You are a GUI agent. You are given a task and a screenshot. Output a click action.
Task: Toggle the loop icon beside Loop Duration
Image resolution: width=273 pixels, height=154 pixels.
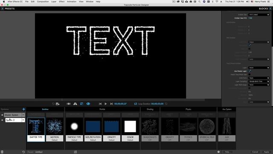136,104
